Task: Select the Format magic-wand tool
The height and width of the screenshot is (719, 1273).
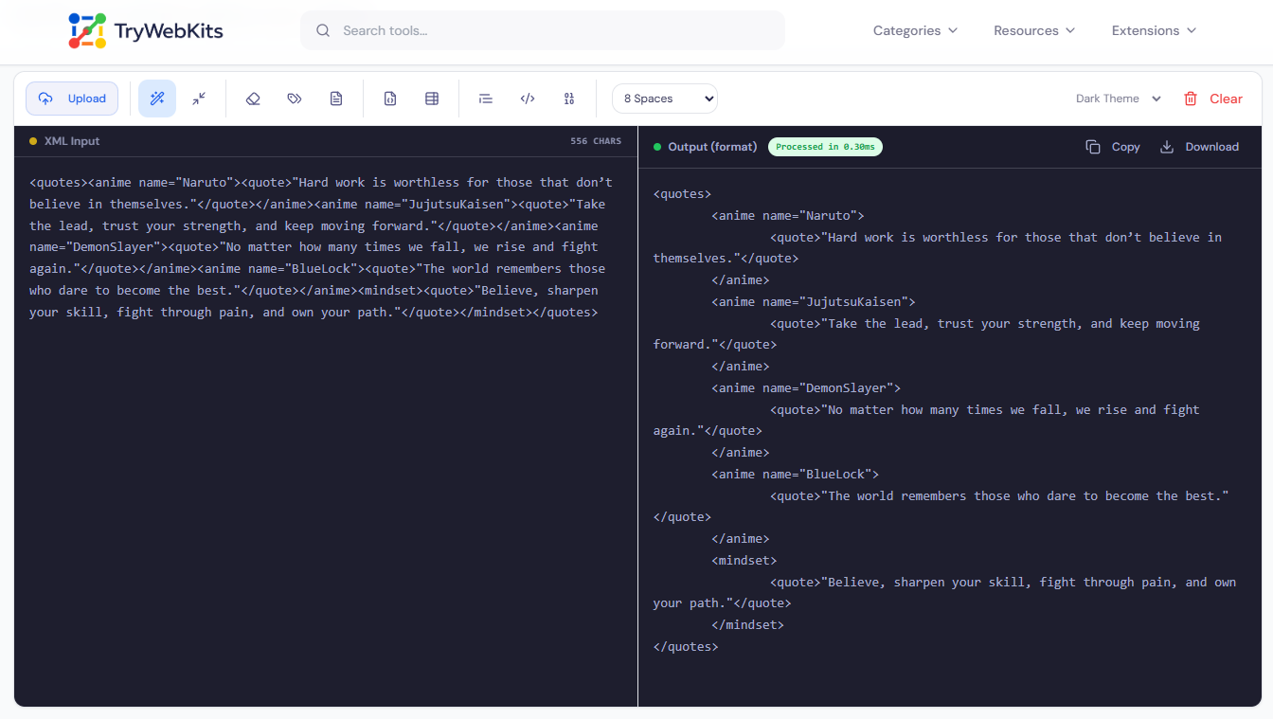Action: [x=156, y=98]
